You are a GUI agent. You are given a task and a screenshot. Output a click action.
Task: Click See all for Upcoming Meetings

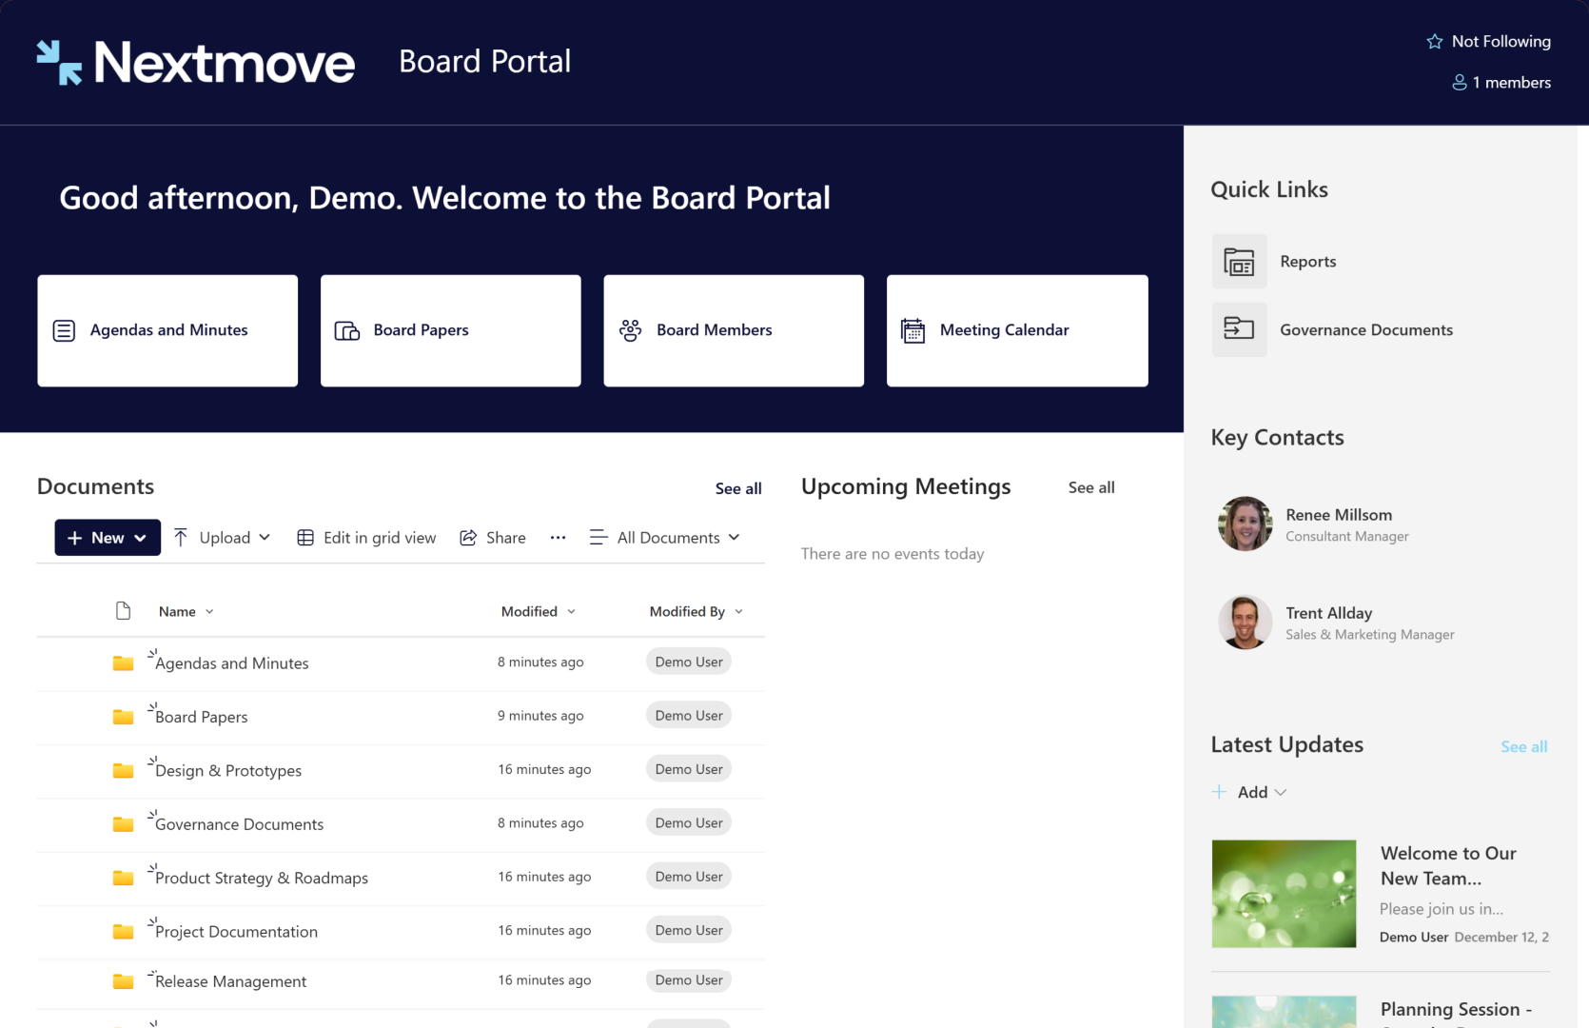click(1091, 487)
